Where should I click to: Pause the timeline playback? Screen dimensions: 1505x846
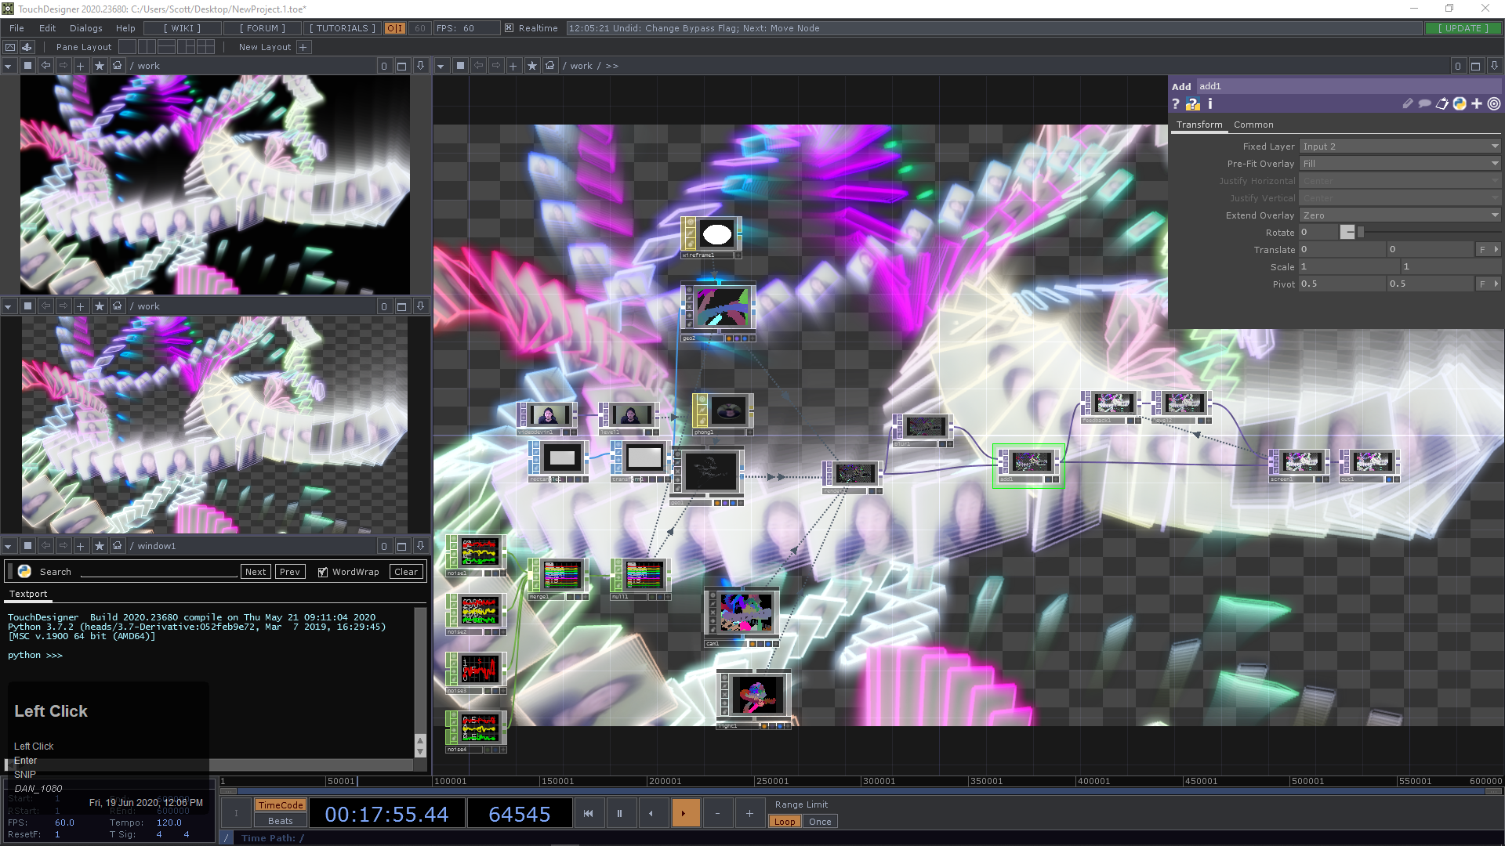[619, 813]
